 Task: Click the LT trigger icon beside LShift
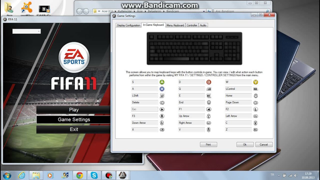point(162,96)
